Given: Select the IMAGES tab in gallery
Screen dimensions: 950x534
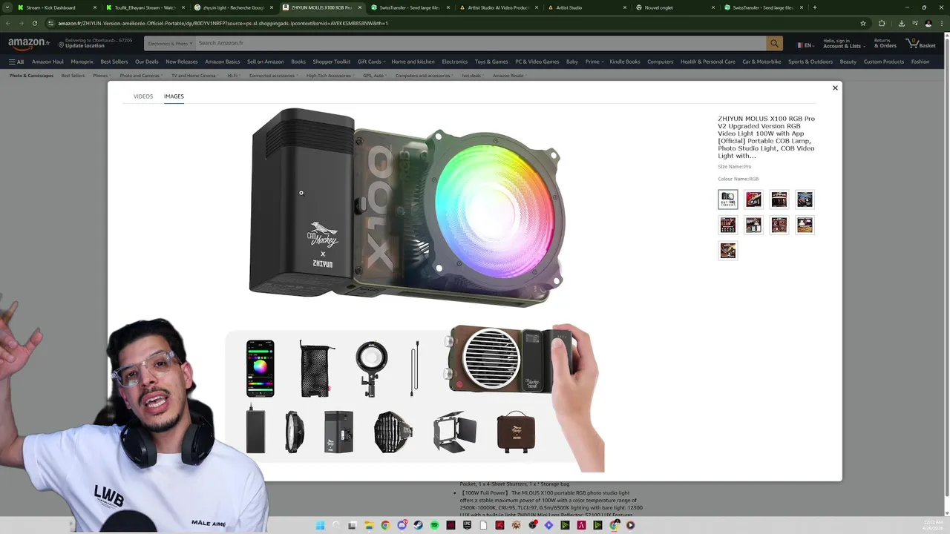Looking at the screenshot, I should 174,96.
